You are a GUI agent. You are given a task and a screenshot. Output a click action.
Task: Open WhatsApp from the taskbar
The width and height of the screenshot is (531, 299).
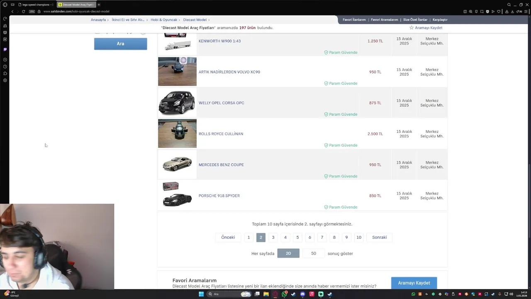click(284, 294)
